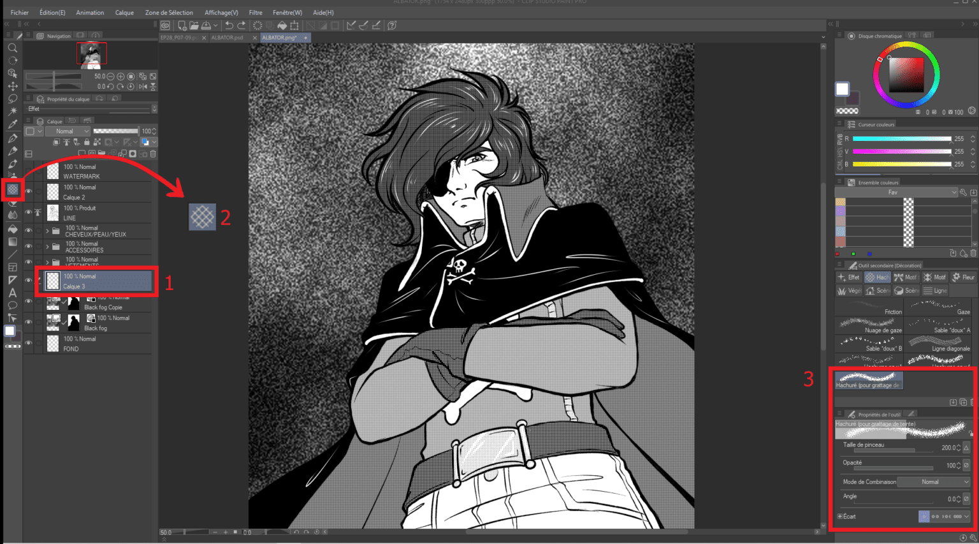Open the Fav color set dropdown

(x=897, y=193)
